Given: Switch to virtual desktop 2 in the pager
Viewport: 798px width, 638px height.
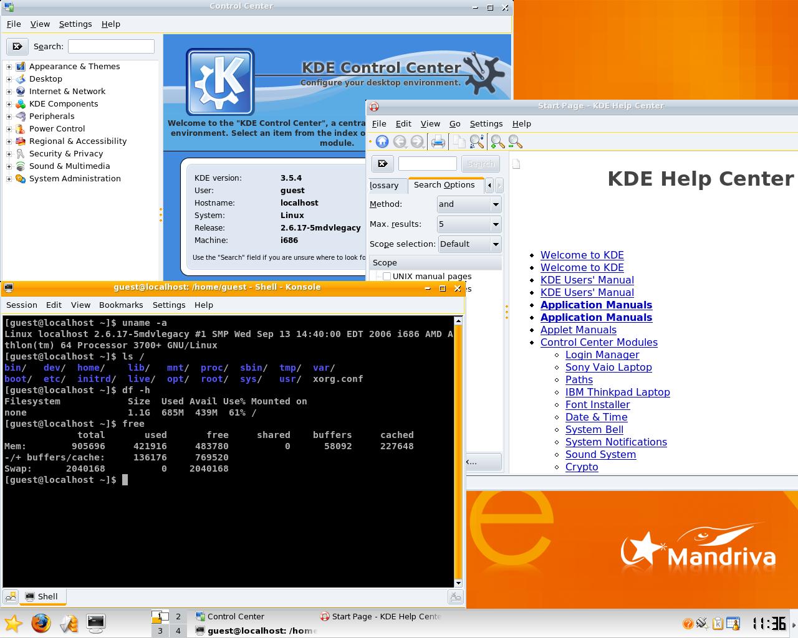Looking at the screenshot, I should (178, 617).
